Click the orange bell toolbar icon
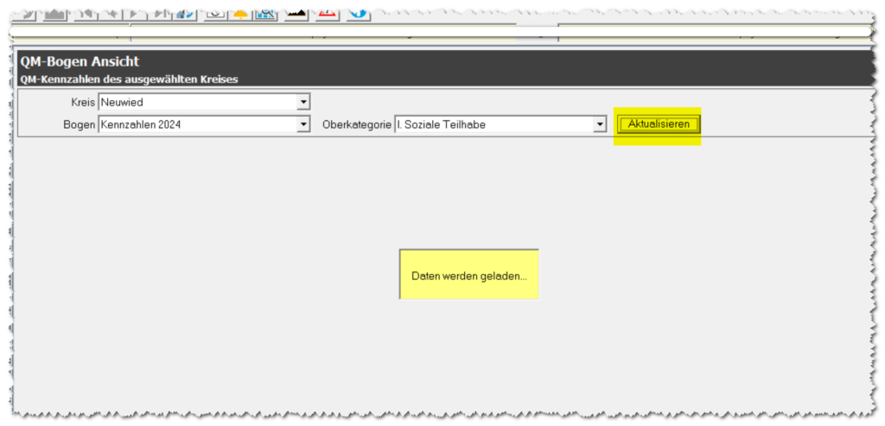Image resolution: width=885 pixels, height=426 pixels. coord(240,12)
